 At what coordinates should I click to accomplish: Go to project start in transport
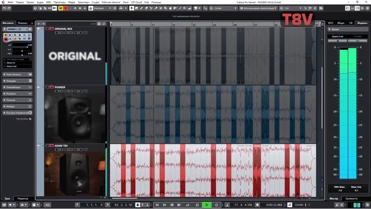pos(157,205)
